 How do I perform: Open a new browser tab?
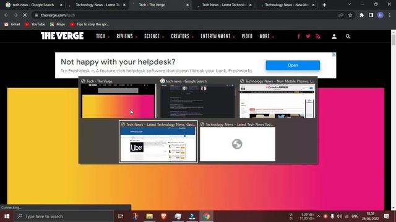click(324, 5)
